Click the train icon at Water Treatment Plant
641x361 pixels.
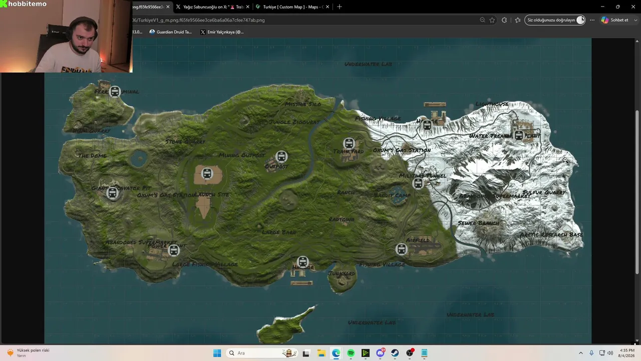pos(519,135)
